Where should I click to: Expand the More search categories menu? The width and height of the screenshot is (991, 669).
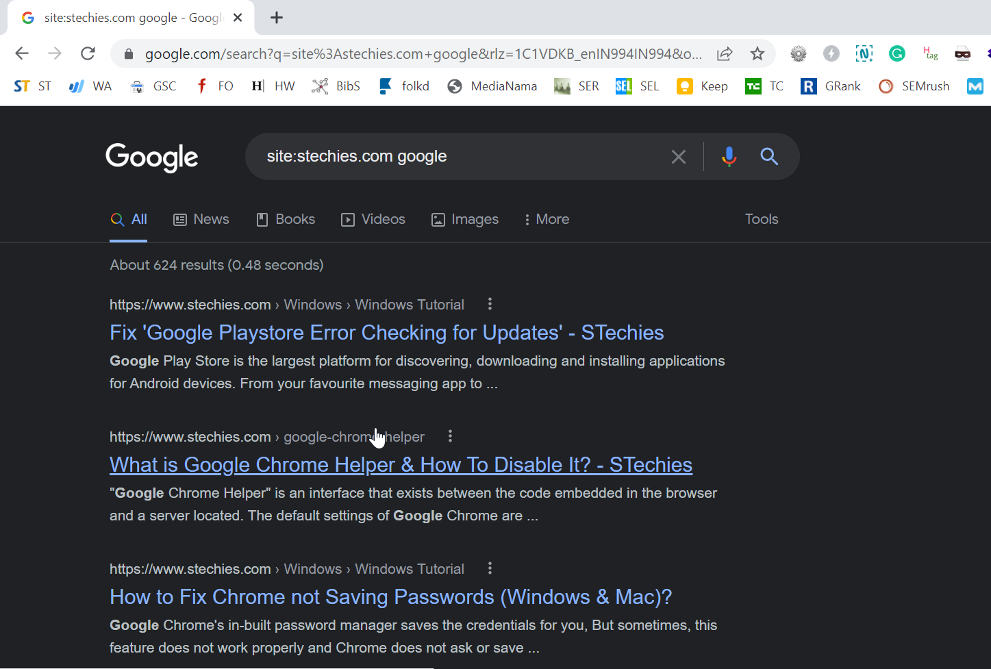tap(547, 219)
